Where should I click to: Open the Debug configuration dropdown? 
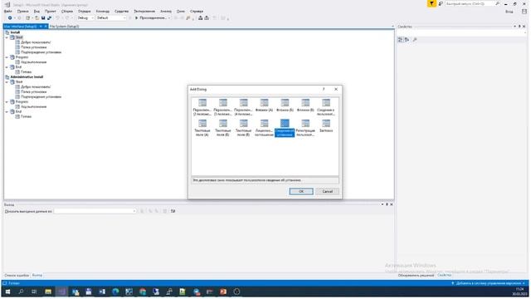85,18
